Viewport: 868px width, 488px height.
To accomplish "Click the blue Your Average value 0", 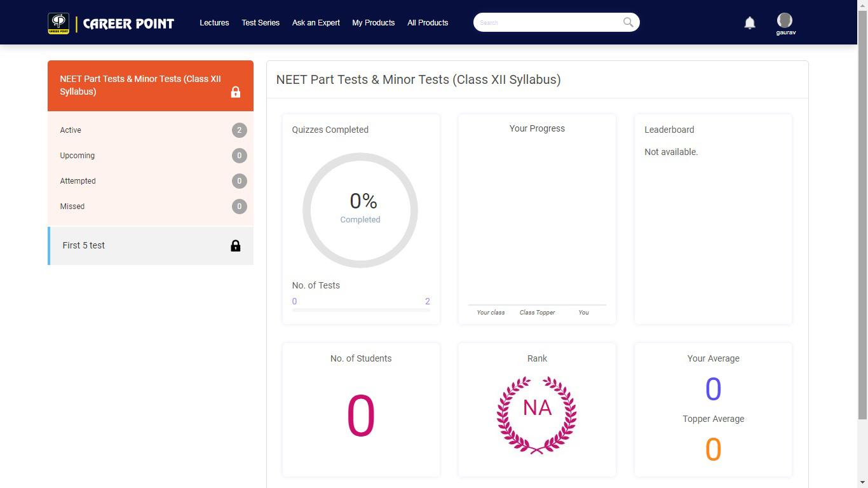I will click(x=714, y=389).
